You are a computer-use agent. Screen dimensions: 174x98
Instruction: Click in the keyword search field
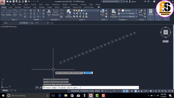click(x=113, y=1)
